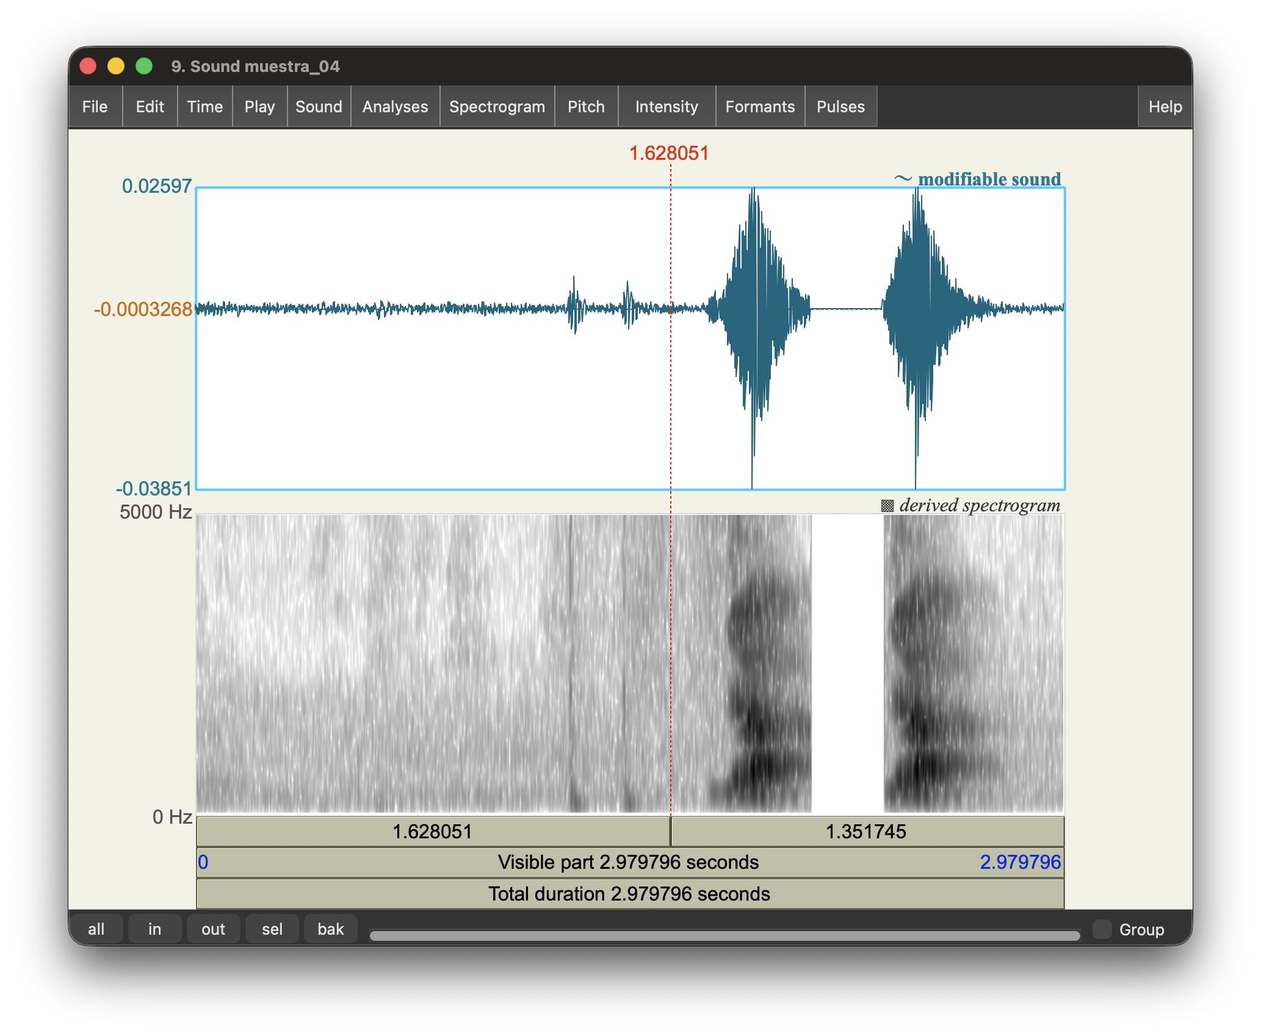Zoom to selection with 'sel' button
The width and height of the screenshot is (1261, 1036).
click(272, 929)
